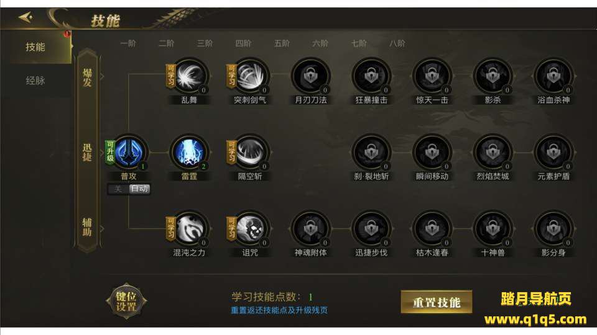Switch 普攻 toggle to 关

coord(118,189)
